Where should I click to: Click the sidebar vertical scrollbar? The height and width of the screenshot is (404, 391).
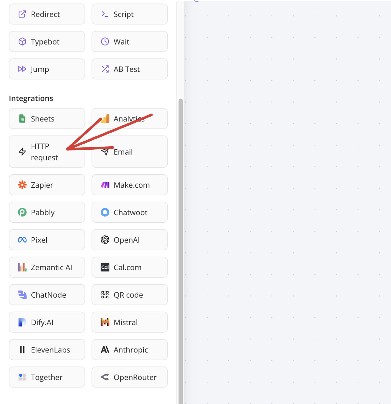pos(181,248)
